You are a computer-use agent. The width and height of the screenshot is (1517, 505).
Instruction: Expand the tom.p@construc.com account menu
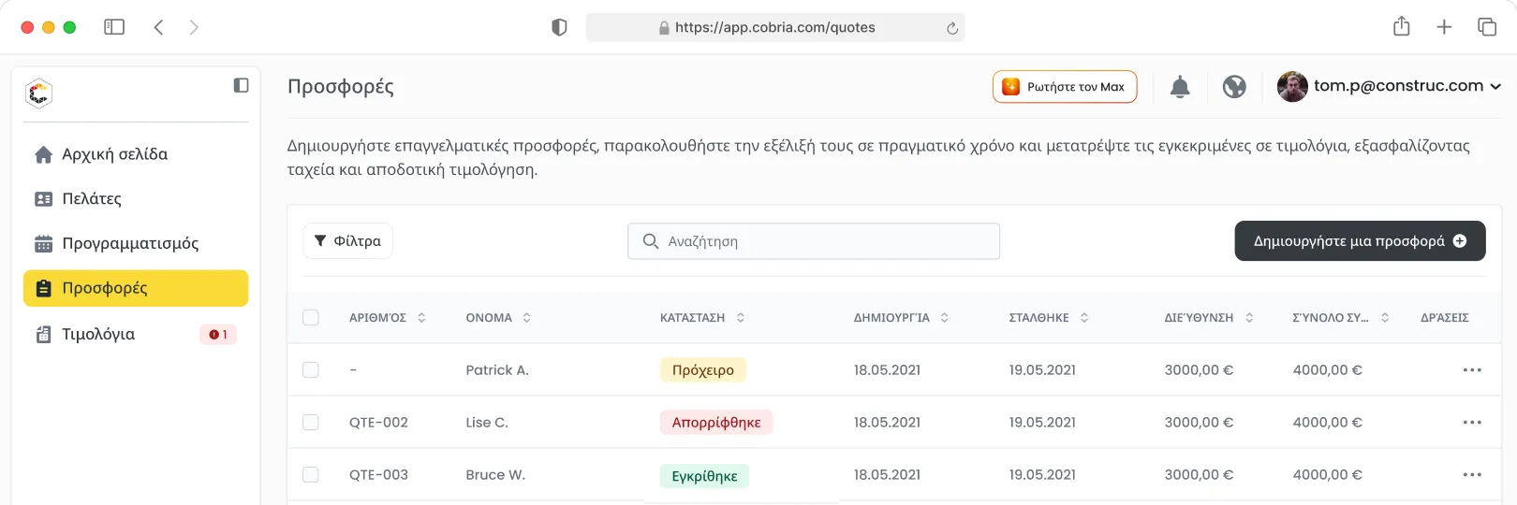1495,86
